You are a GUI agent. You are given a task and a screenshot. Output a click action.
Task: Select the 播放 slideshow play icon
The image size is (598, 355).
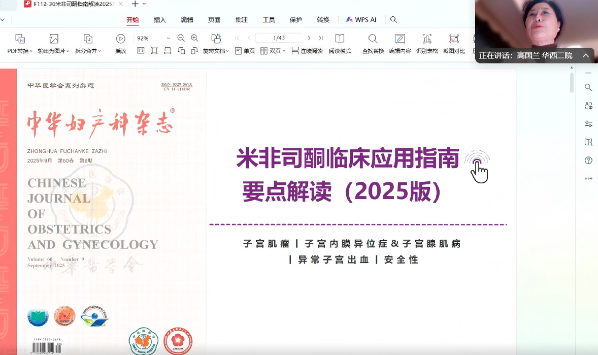[121, 38]
